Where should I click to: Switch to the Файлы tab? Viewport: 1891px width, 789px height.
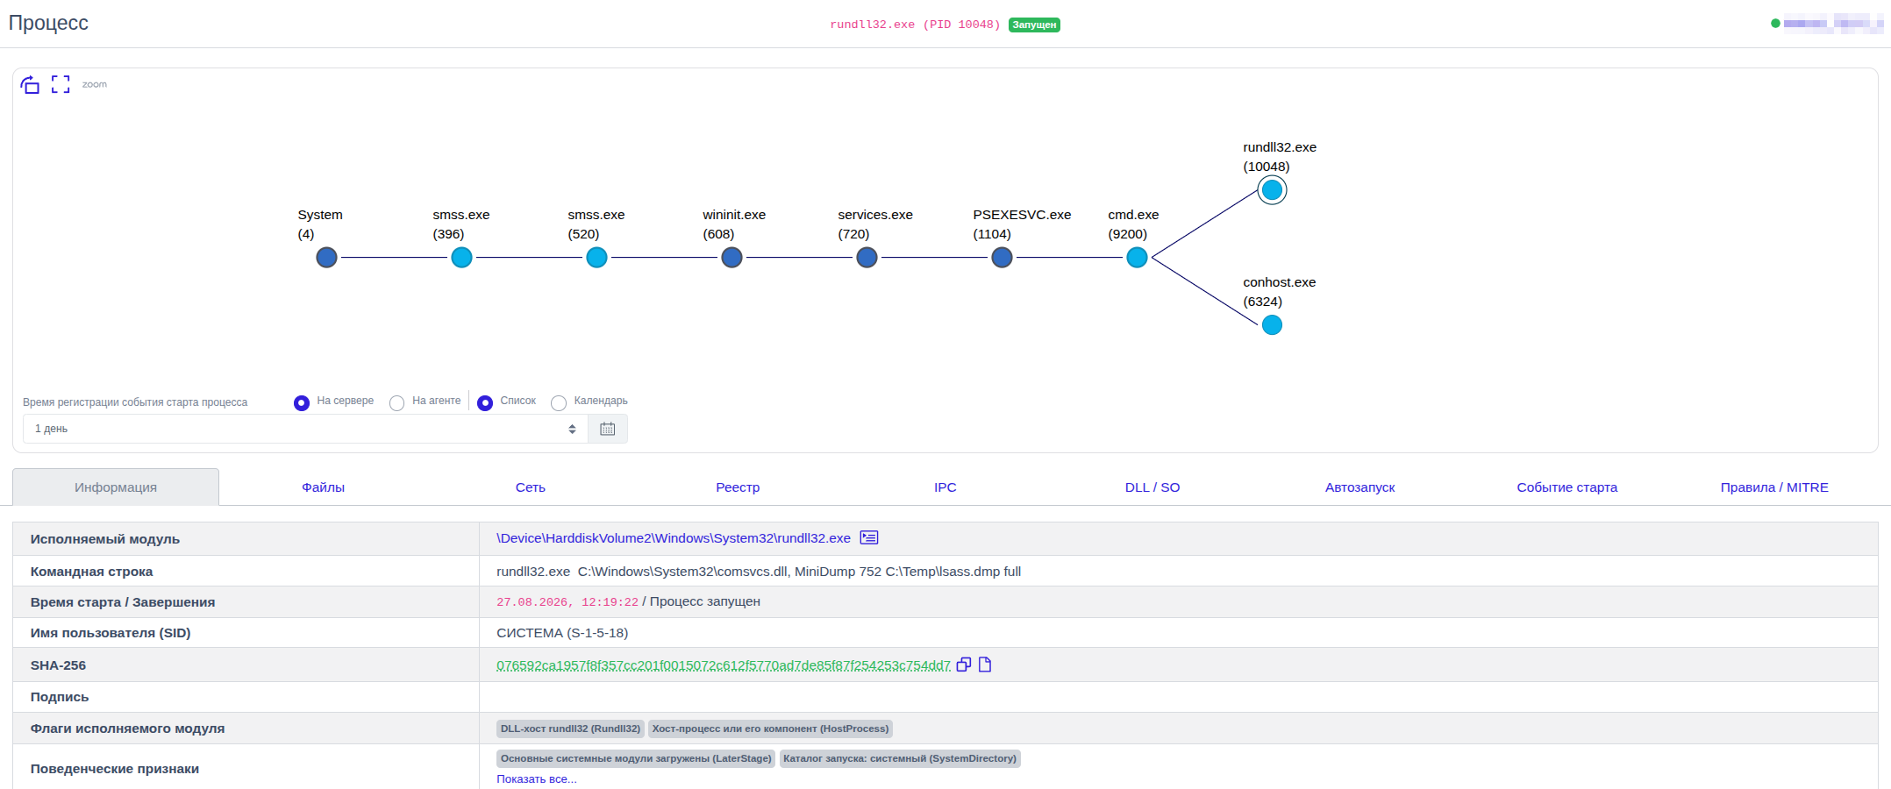(x=323, y=487)
